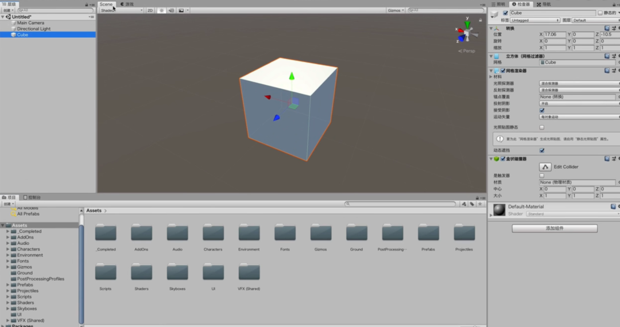Open the Default-Material help book icon
Image resolution: width=620 pixels, height=327 pixels.
(613, 207)
